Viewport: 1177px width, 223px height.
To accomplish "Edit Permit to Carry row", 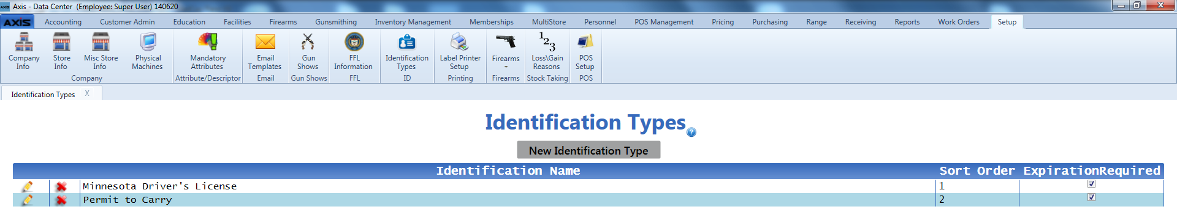I will [x=27, y=200].
